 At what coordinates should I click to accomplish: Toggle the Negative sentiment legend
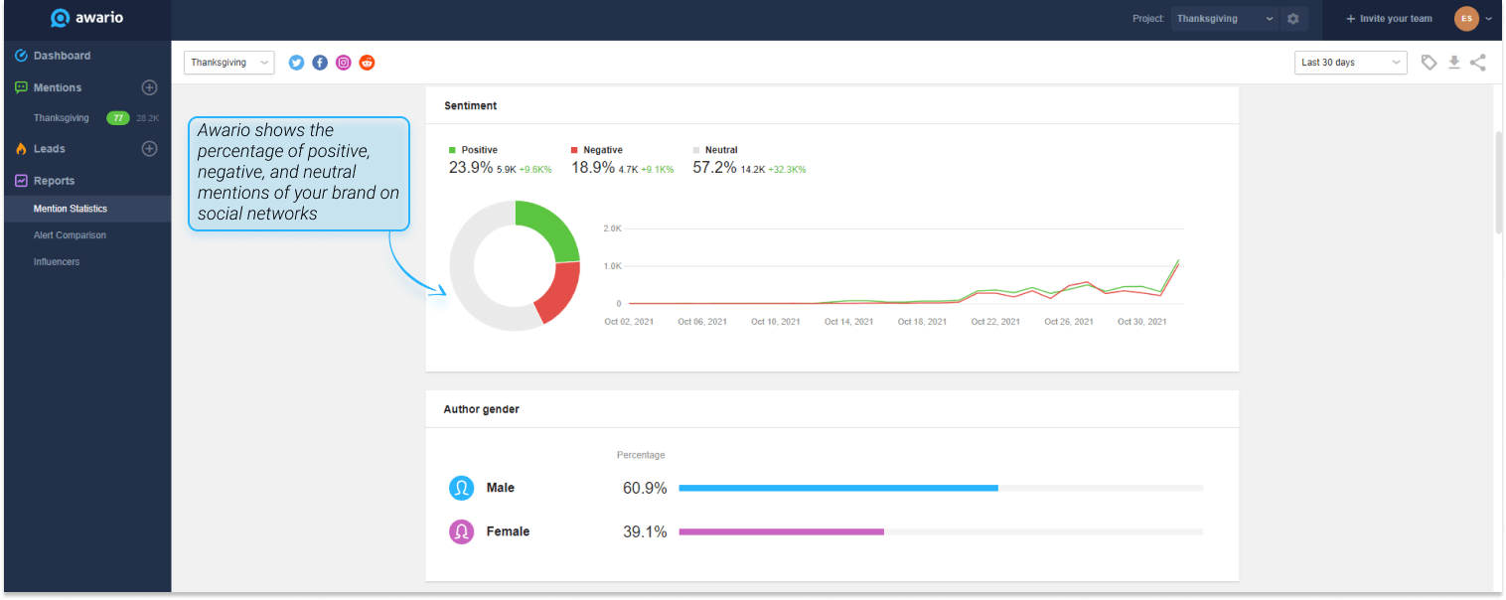point(596,150)
